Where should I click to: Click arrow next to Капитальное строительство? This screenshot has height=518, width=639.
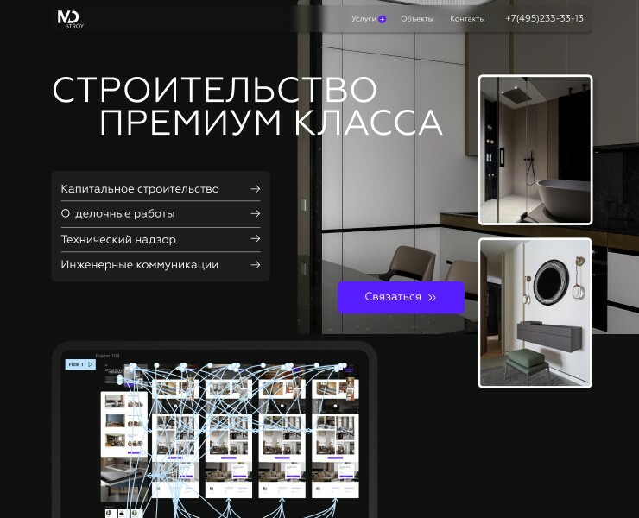coord(255,188)
